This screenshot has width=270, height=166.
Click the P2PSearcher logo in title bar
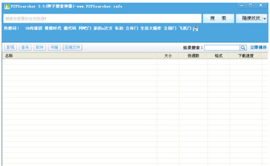7,7
